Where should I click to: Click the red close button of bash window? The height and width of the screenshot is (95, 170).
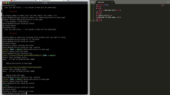4,3
